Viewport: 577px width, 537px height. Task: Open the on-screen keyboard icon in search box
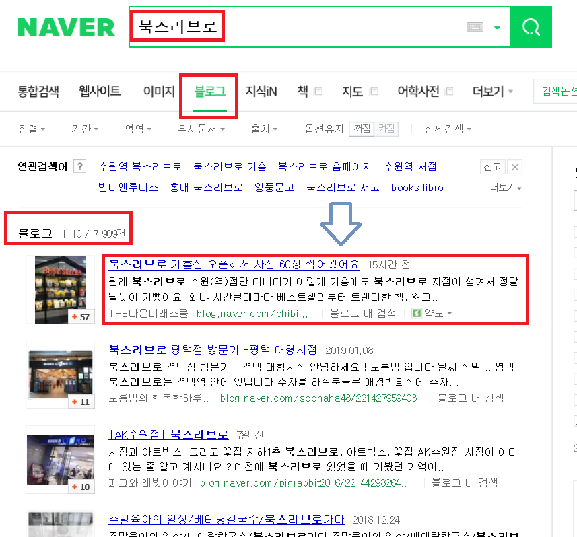475,27
